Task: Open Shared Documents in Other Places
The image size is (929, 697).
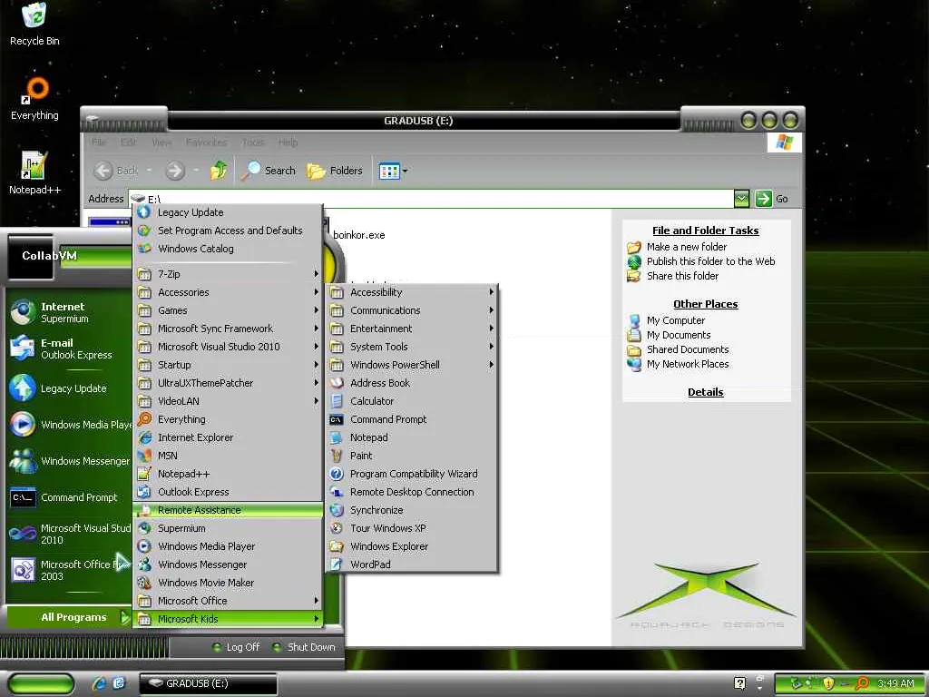Action: tap(688, 349)
